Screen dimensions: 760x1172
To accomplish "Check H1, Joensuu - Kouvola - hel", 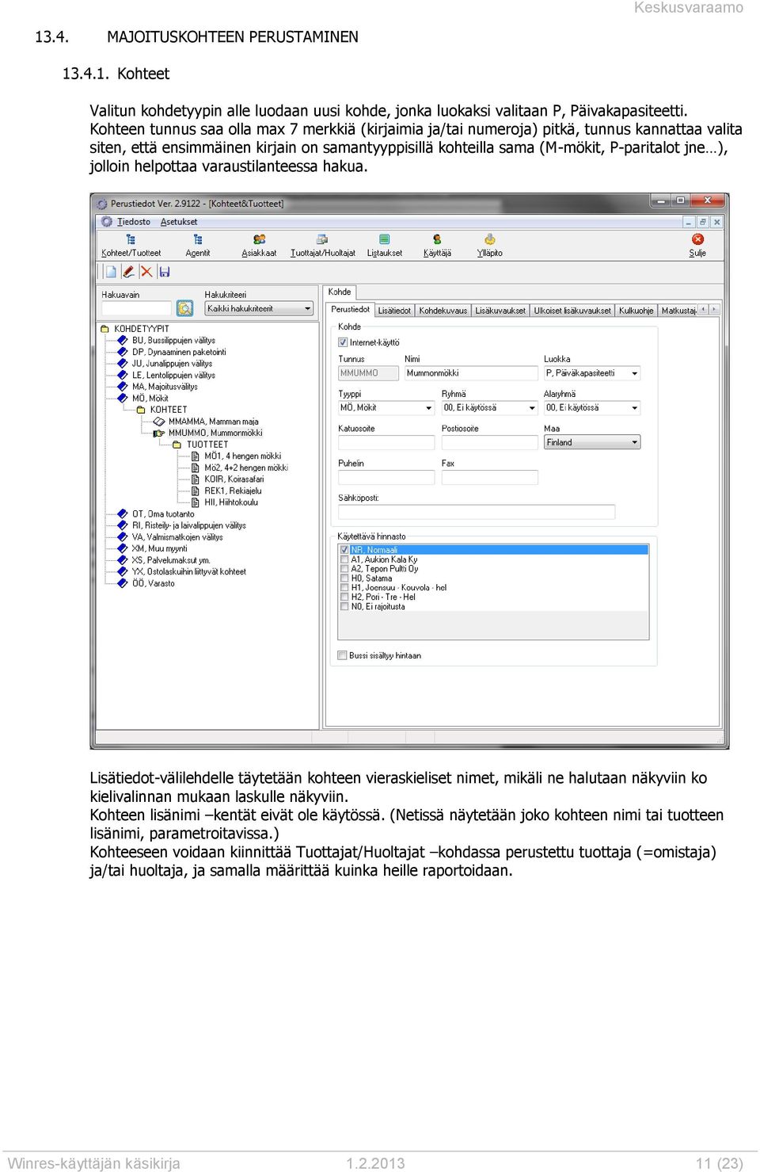I will point(344,588).
